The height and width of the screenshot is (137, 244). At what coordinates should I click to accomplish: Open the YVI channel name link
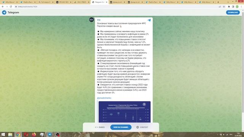tap(99, 20)
